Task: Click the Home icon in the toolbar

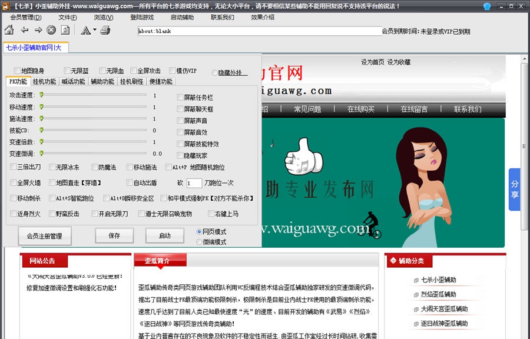Action: 9,30
